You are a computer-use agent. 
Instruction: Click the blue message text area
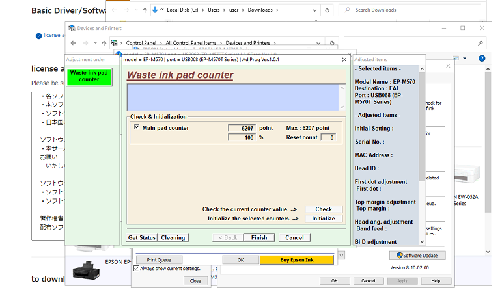tap(232, 98)
